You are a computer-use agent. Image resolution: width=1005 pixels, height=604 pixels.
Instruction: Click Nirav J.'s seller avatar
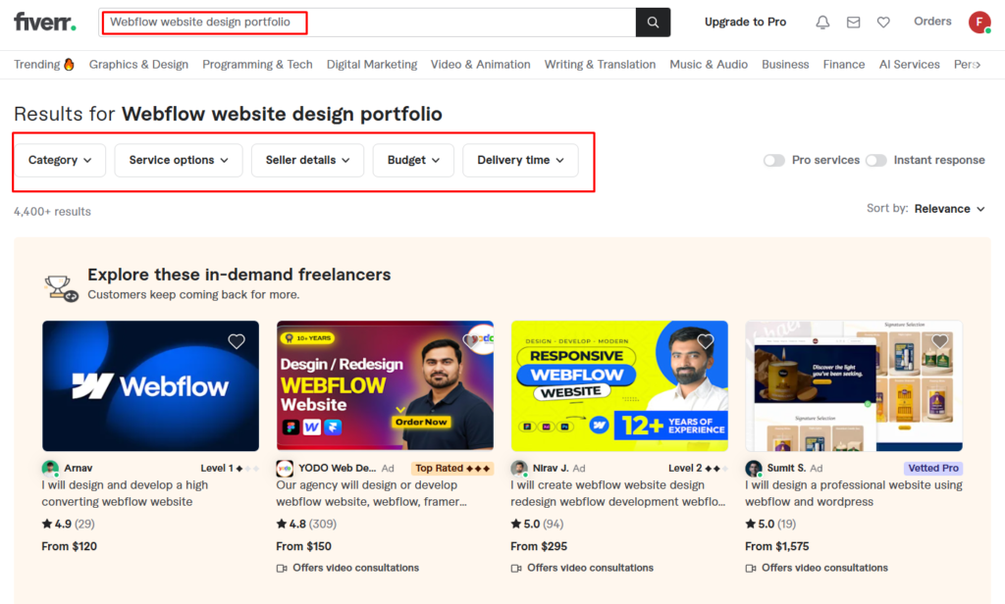[519, 469]
